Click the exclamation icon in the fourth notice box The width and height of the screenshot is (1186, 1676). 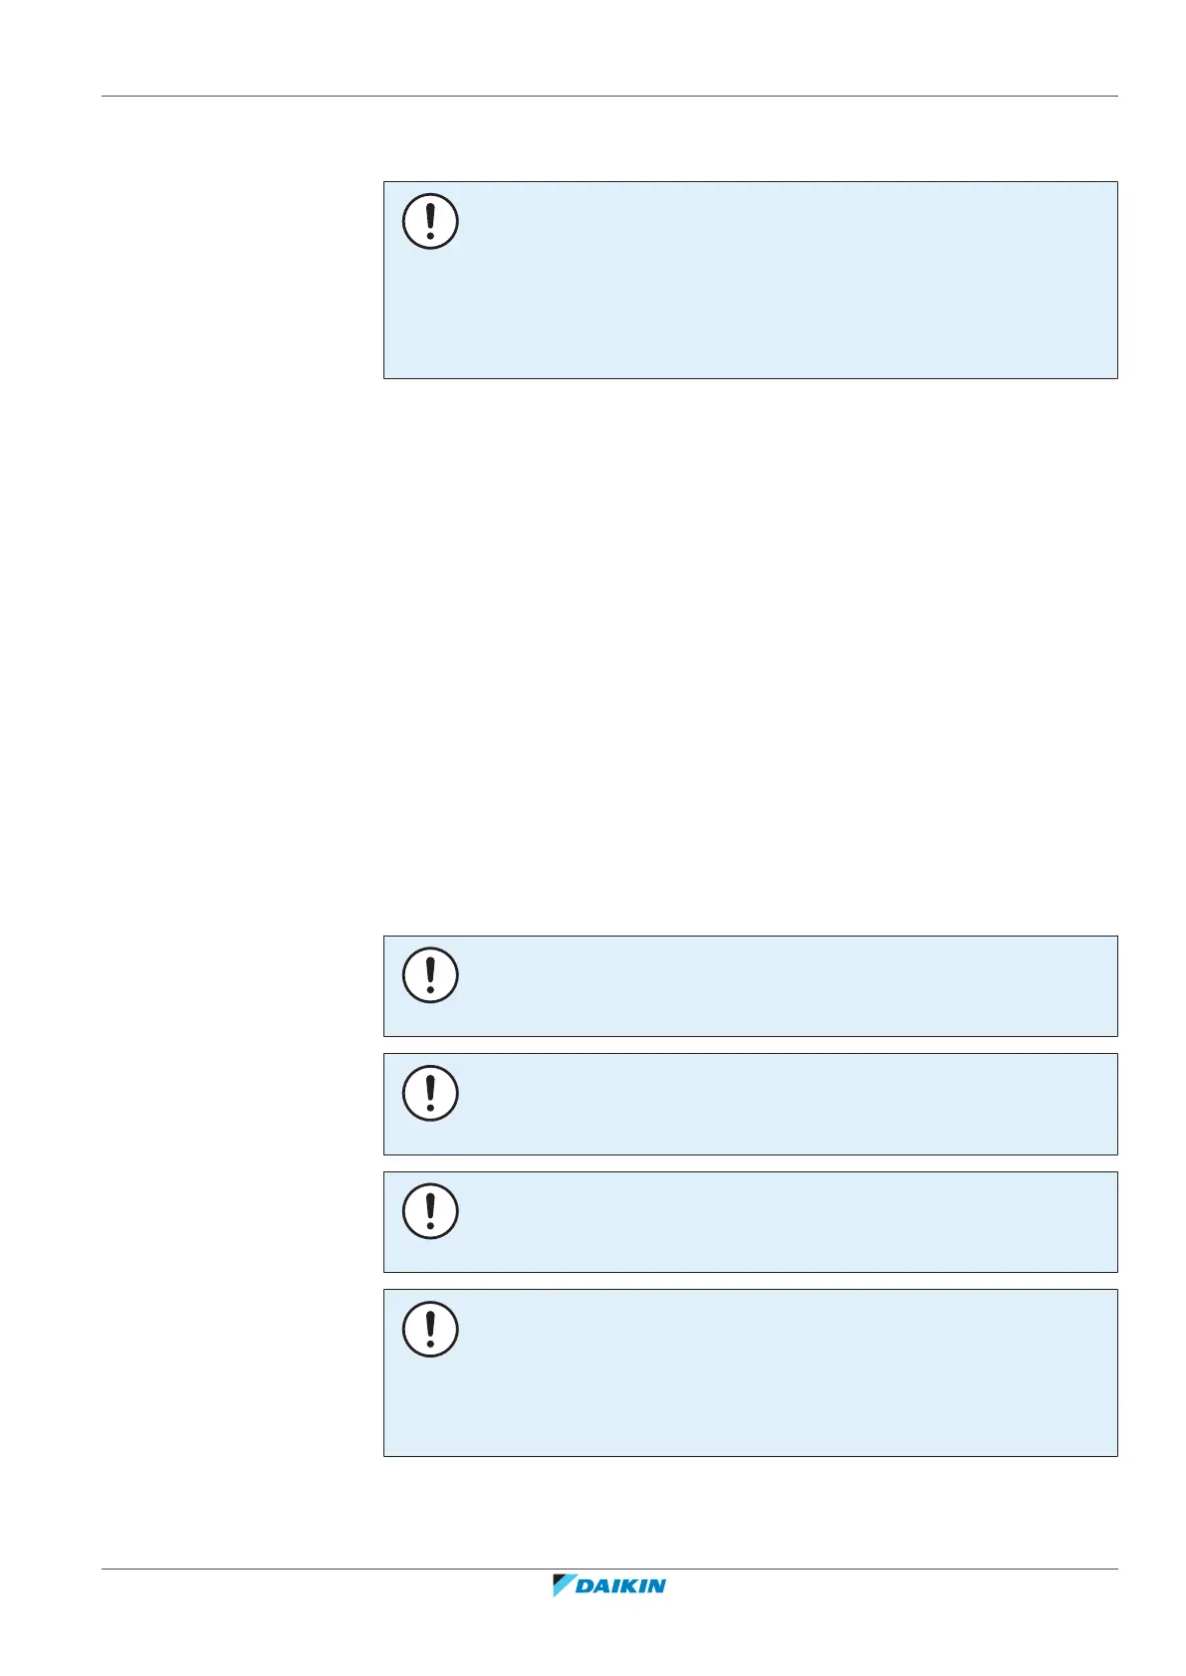coord(430,1211)
